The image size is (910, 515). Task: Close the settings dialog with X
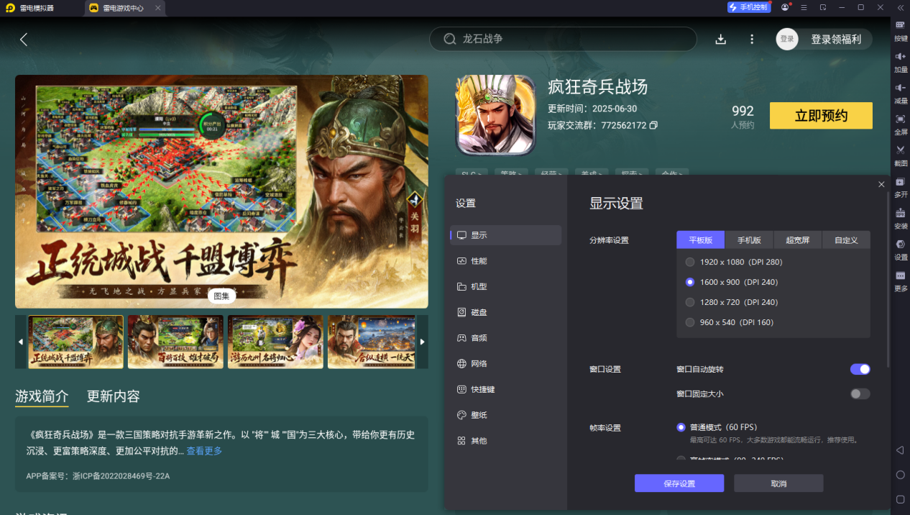point(881,185)
